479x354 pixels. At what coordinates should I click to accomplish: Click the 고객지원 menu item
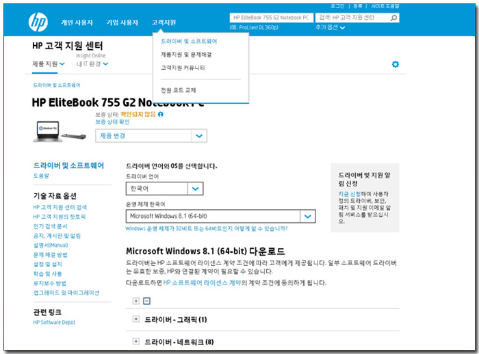coord(164,23)
